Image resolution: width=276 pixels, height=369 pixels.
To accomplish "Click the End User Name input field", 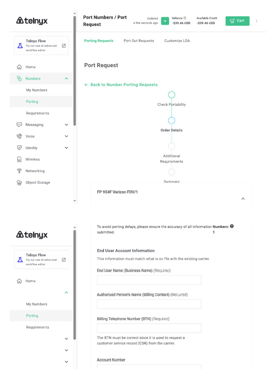I will click(x=149, y=280).
